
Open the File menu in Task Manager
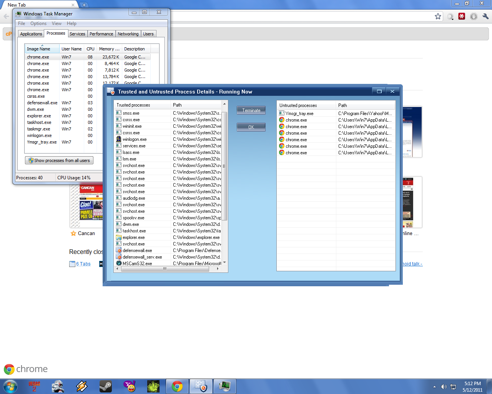[x=22, y=23]
